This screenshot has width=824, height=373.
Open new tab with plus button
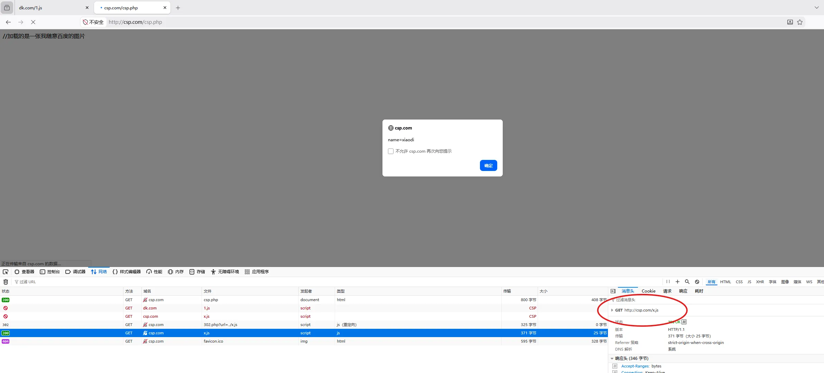(178, 8)
